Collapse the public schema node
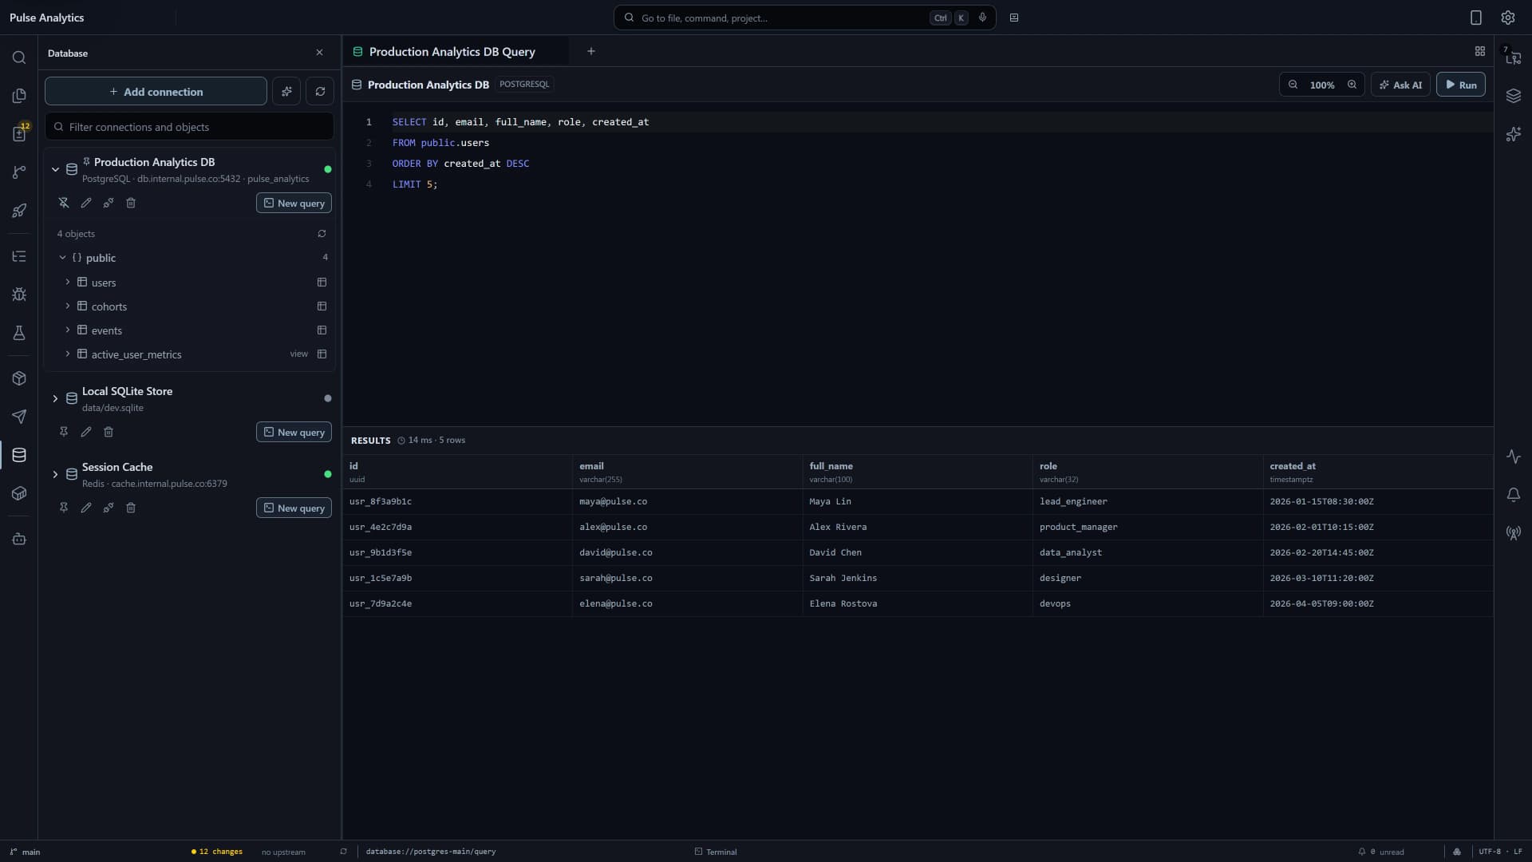1532x862 pixels. click(62, 258)
